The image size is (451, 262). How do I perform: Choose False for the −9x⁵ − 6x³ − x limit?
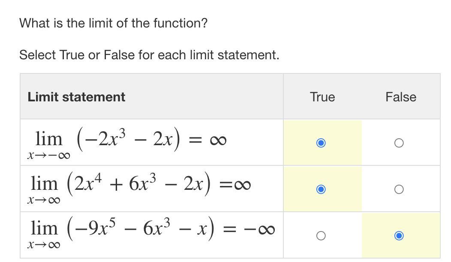(x=399, y=236)
